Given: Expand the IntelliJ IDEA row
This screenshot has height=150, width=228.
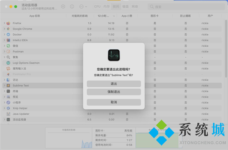Looking at the screenshot, I should pos(5,40).
